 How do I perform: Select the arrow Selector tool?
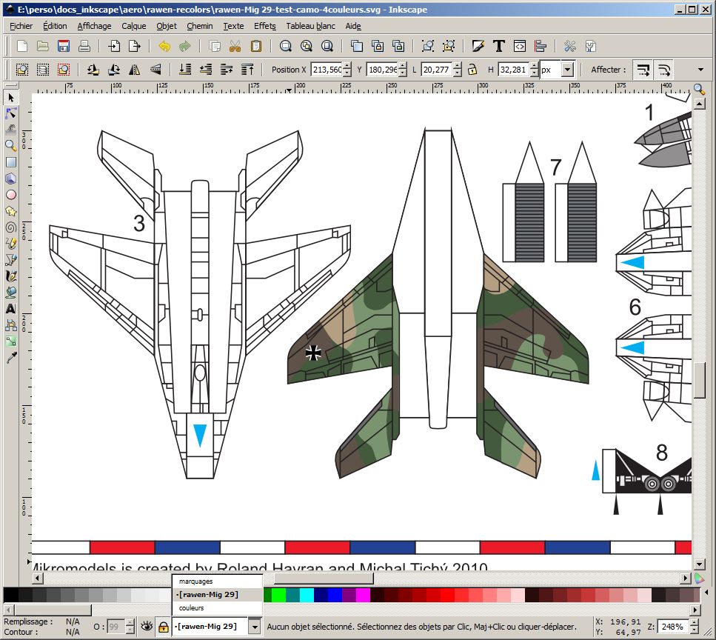[x=11, y=97]
